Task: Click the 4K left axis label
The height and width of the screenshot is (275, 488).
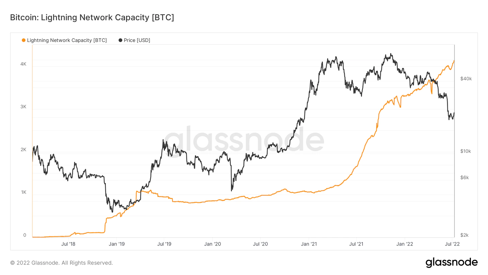Action: pyautogui.click(x=23, y=64)
